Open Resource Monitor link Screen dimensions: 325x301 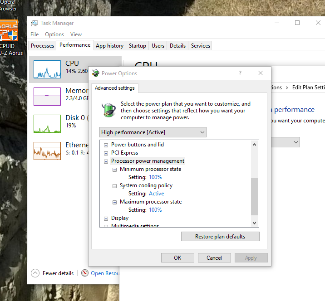105,273
